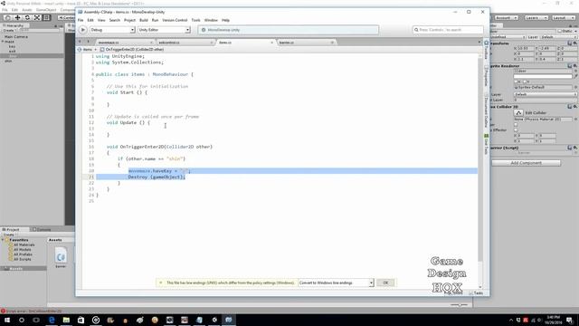The height and width of the screenshot is (326, 579).
Task: Open the Account dropdown in Unity
Action: click(x=507, y=17)
